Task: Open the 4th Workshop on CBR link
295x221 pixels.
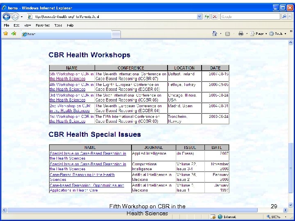Action: tap(71, 87)
